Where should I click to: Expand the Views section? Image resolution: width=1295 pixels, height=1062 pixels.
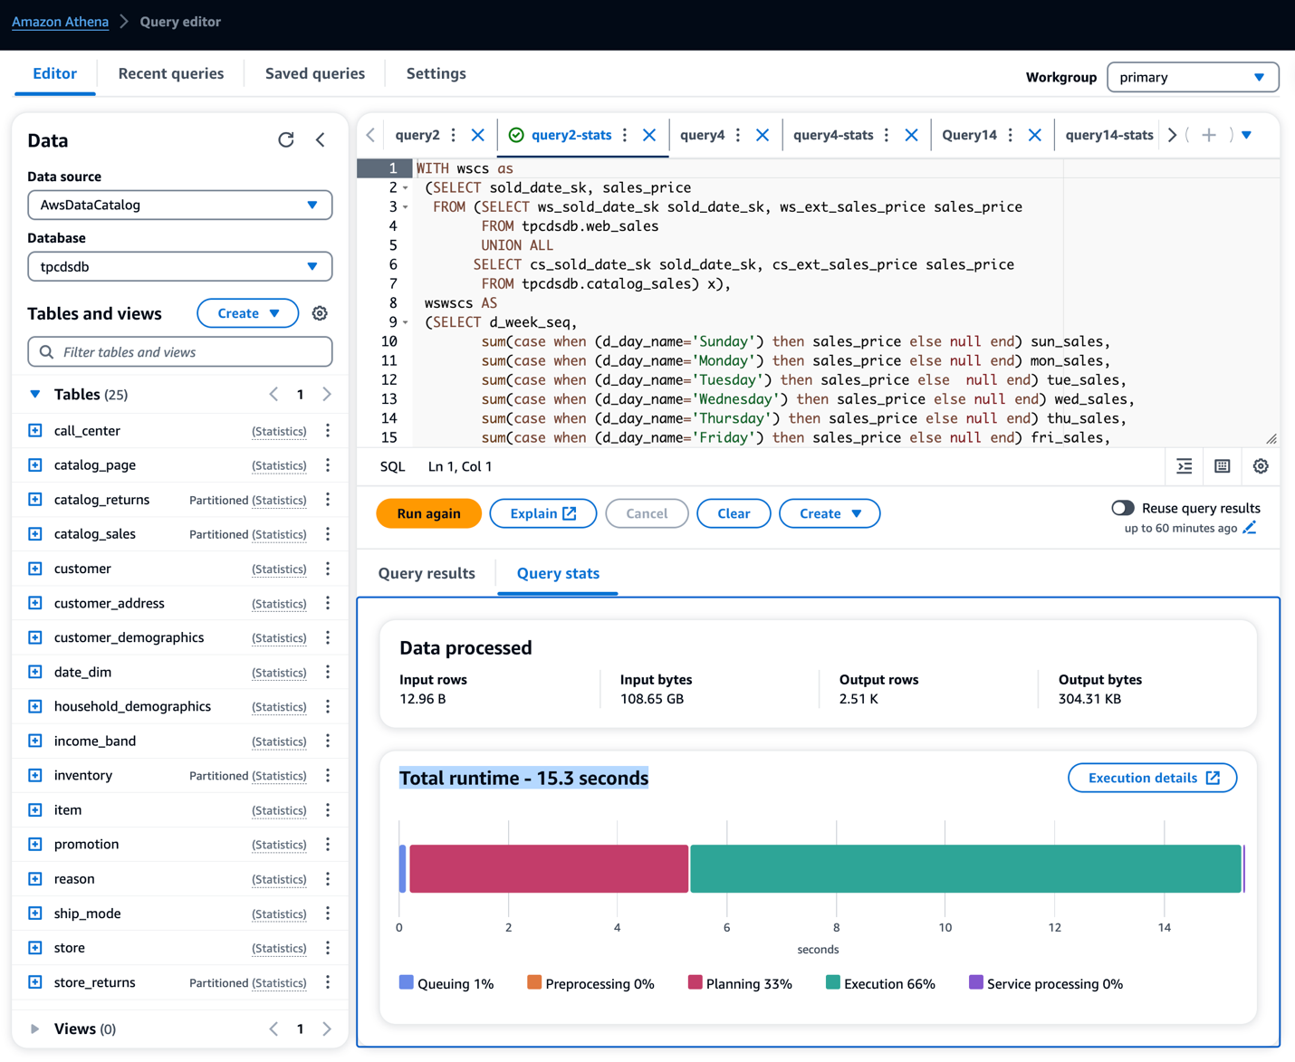(34, 1029)
